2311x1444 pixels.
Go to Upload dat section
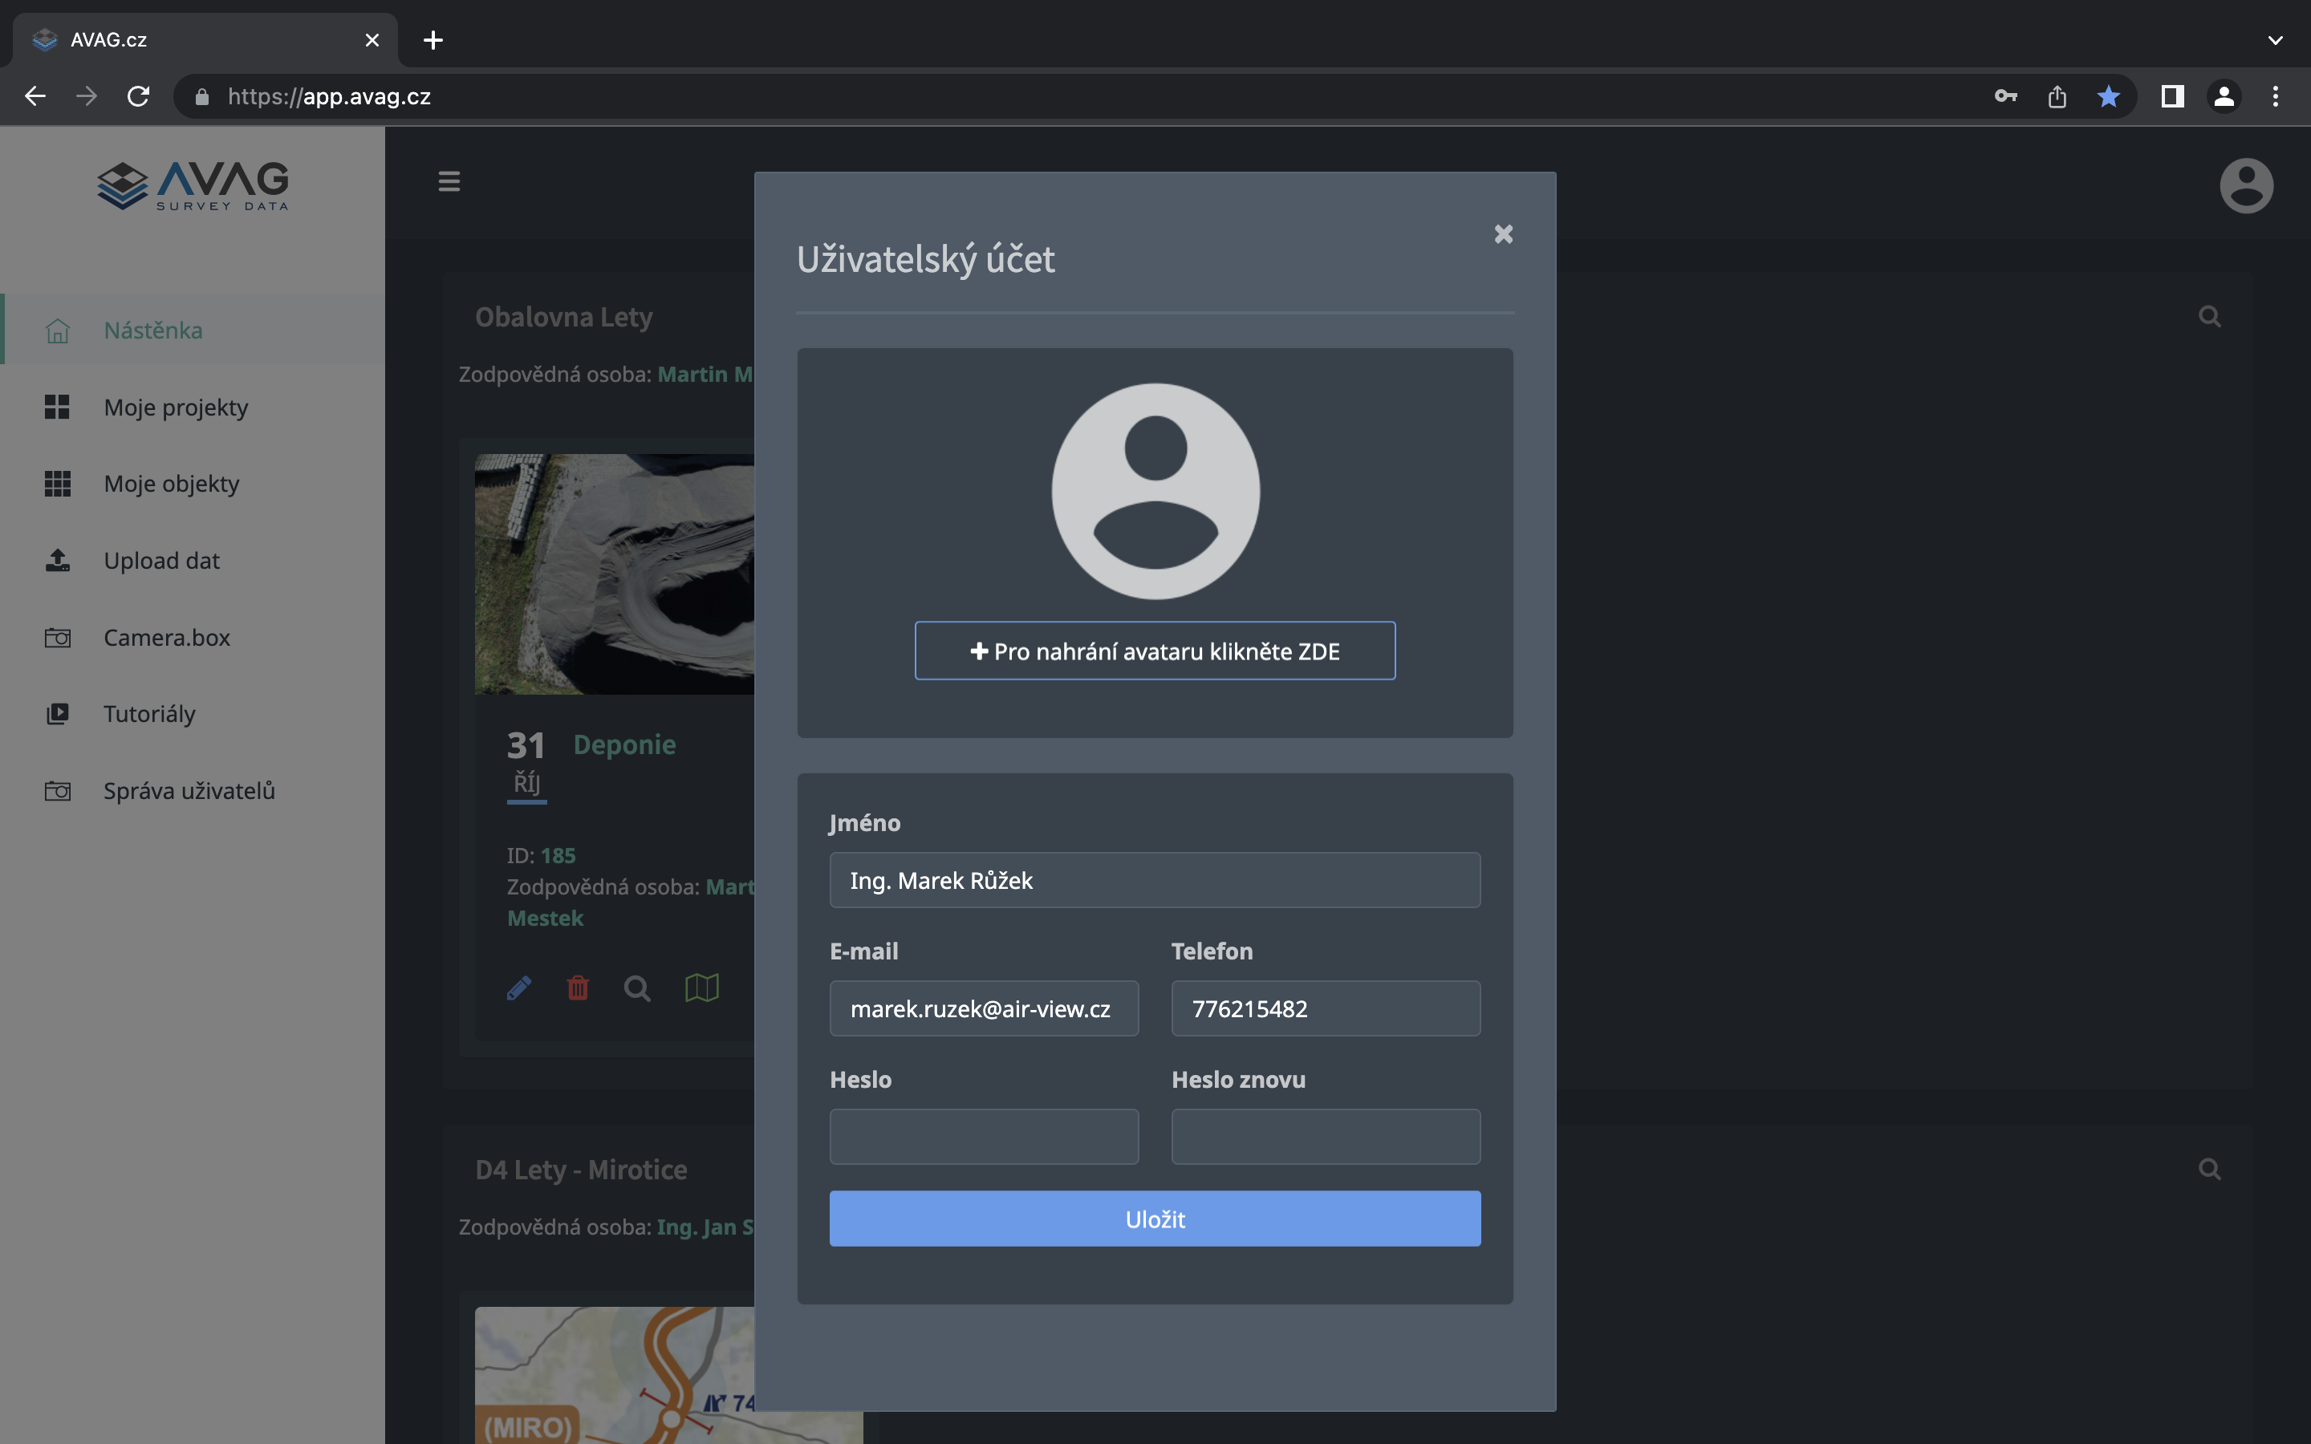[x=161, y=561]
